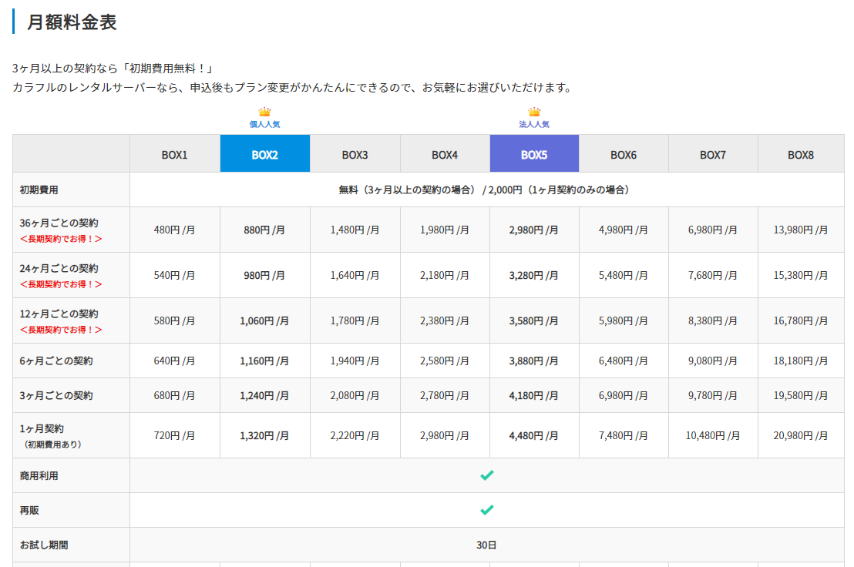Click the 3,580円/月 price cell
Image resolution: width=854 pixels, height=567 pixels.
533,321
